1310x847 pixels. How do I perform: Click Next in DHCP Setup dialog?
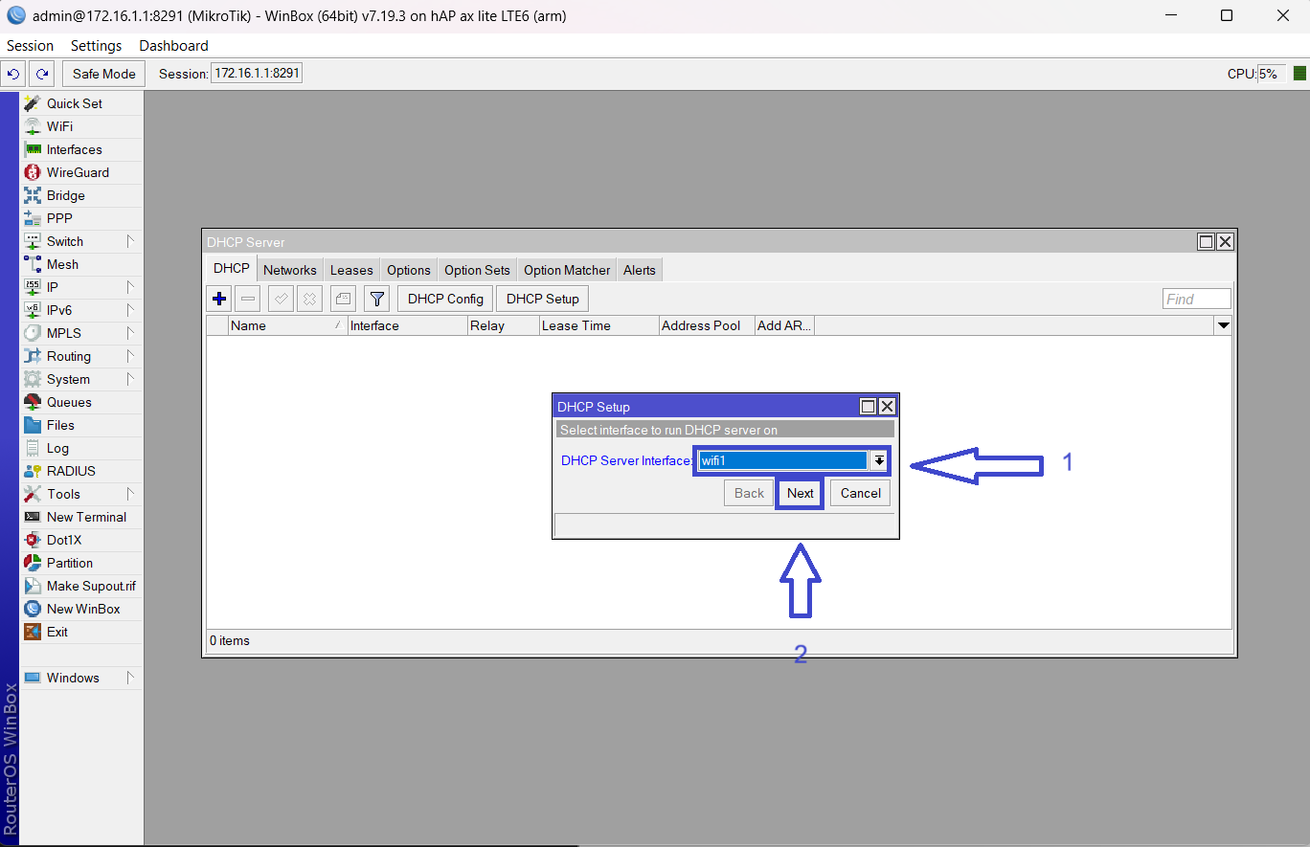(x=801, y=493)
